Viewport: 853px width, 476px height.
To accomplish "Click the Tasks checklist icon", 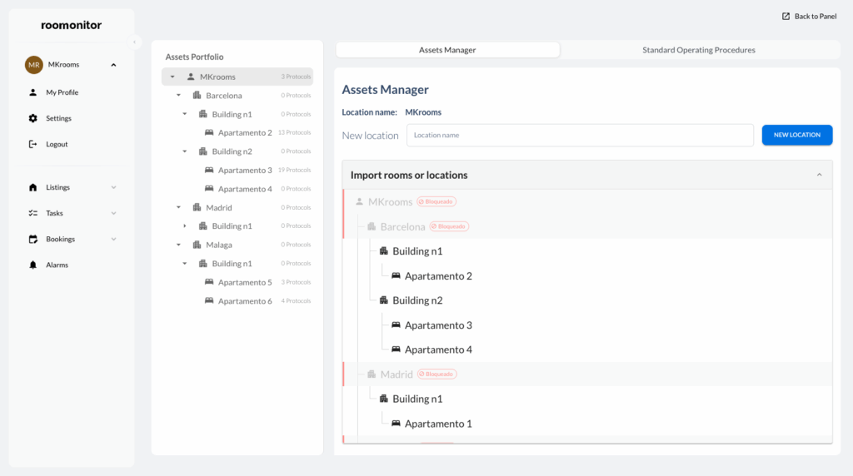I will (33, 213).
